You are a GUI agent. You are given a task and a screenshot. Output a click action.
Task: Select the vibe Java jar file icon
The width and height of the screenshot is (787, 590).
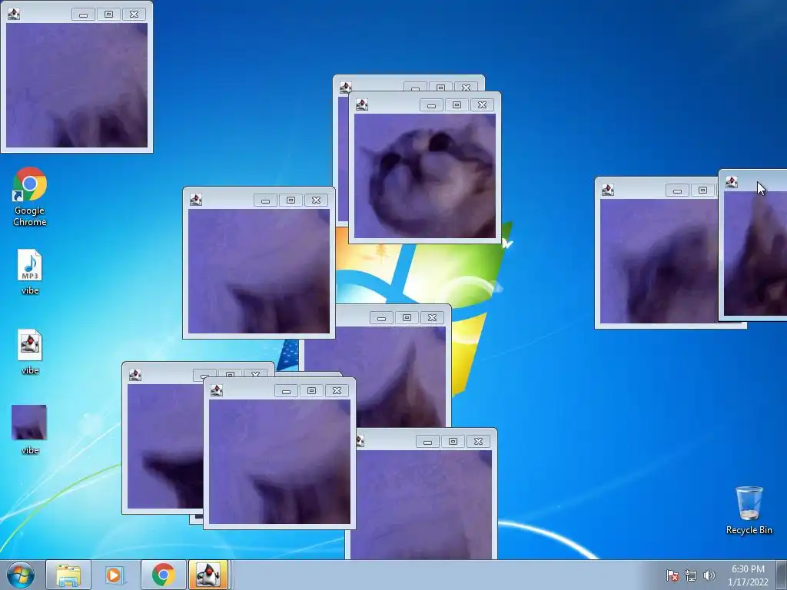tap(30, 352)
